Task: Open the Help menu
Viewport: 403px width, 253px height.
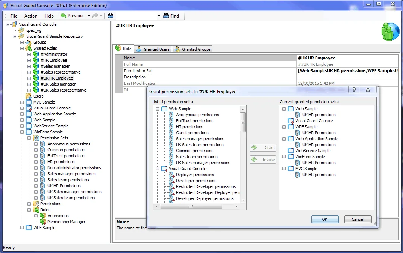Action: pos(49,16)
